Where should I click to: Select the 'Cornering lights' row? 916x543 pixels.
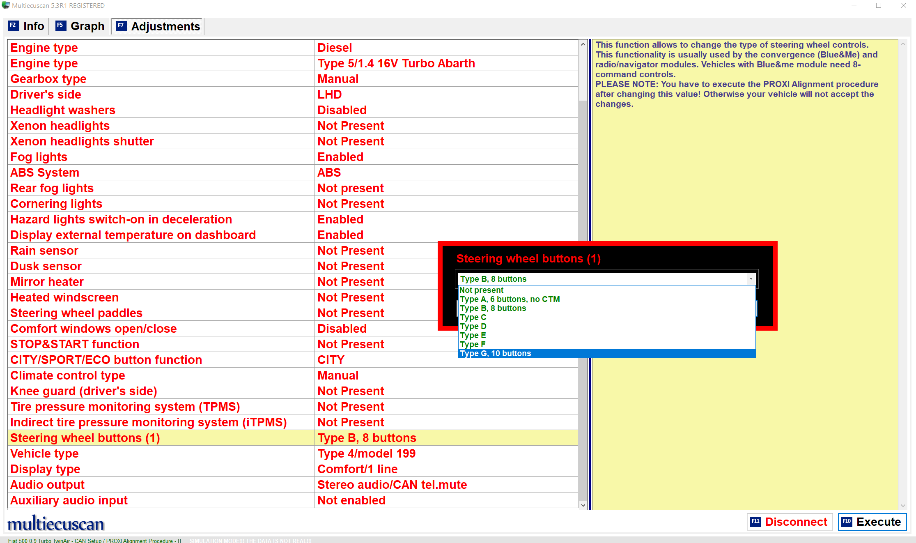[x=293, y=204]
